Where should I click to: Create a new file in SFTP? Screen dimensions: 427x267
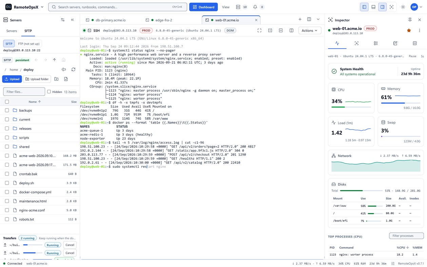point(66,79)
